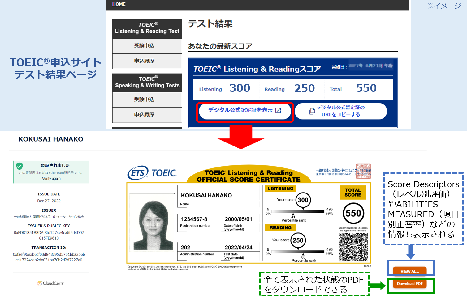467x301 pixels.
Task: Click the QR code on the score certificate
Action: (x=353, y=247)
